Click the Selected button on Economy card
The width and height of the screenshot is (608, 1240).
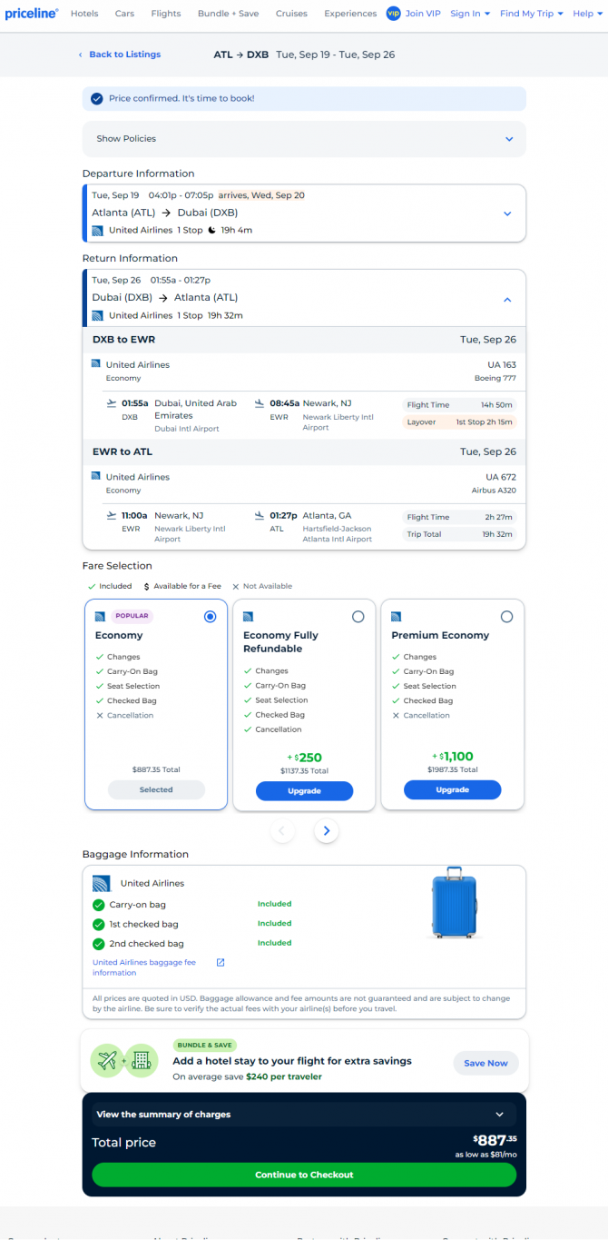coord(156,790)
